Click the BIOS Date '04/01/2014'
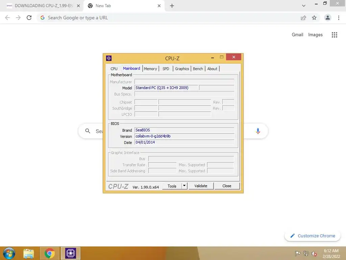Viewport: 346px width, 260px height. coord(184,143)
